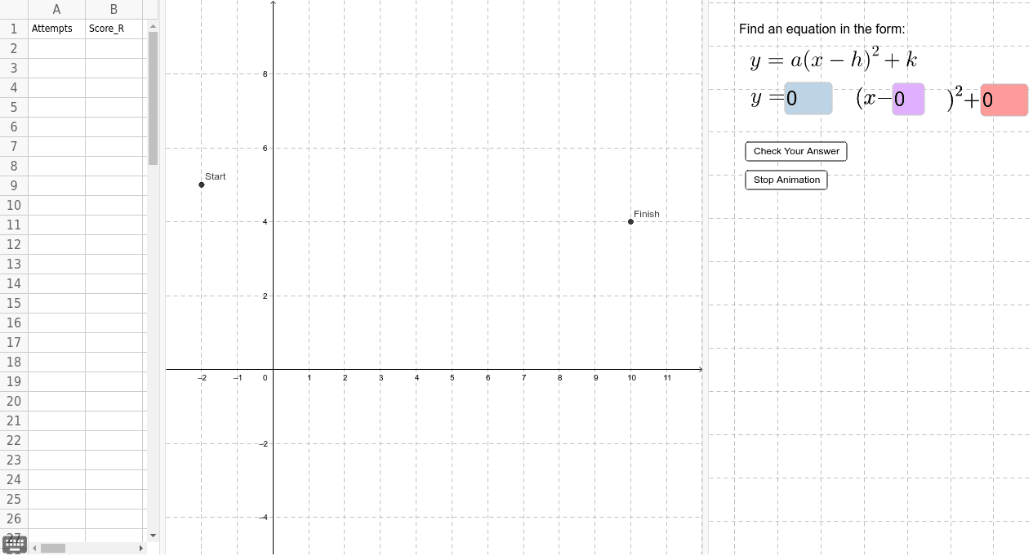Click the y-axis label 8

point(265,74)
